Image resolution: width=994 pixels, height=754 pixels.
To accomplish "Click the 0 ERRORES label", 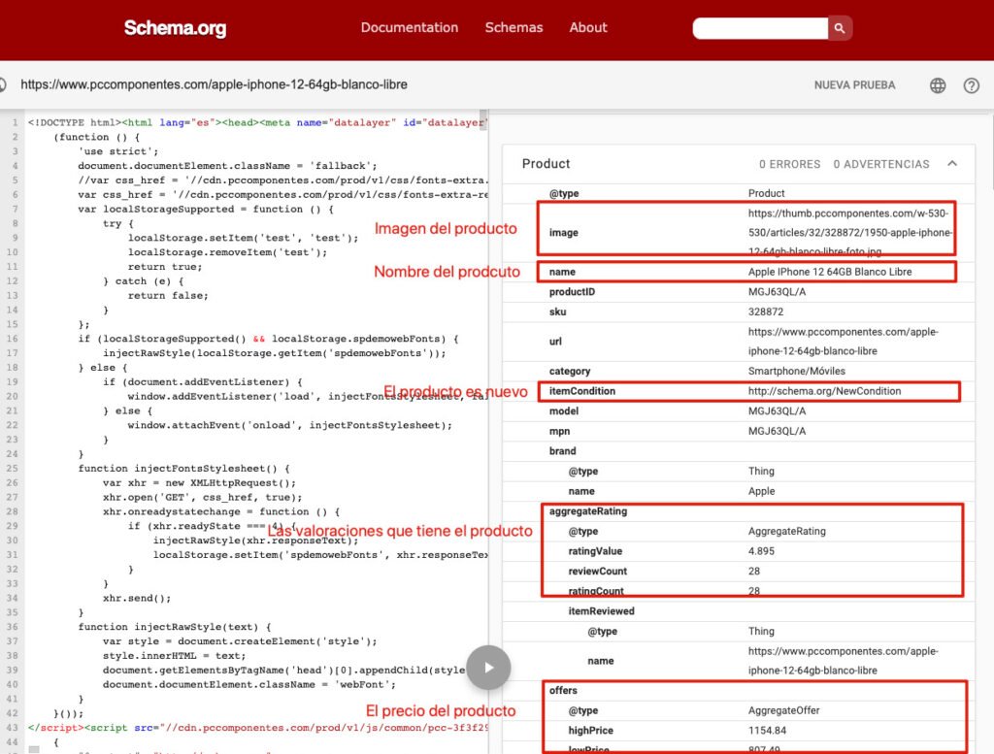I will point(789,164).
